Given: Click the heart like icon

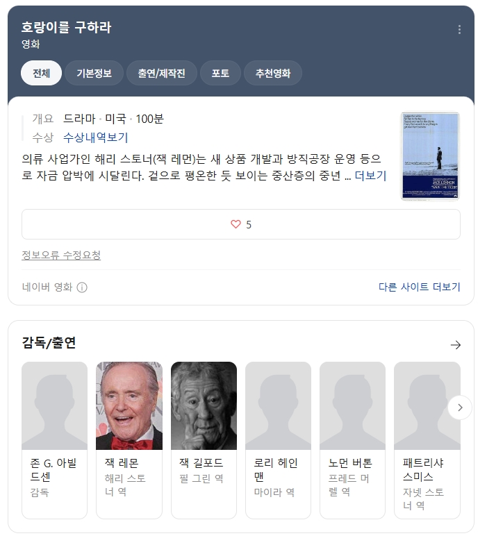Looking at the screenshot, I should [x=236, y=224].
